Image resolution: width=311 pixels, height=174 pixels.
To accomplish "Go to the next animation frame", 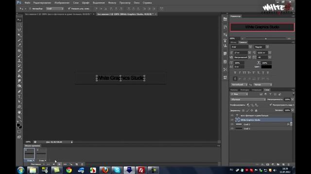I will click(x=65, y=164).
